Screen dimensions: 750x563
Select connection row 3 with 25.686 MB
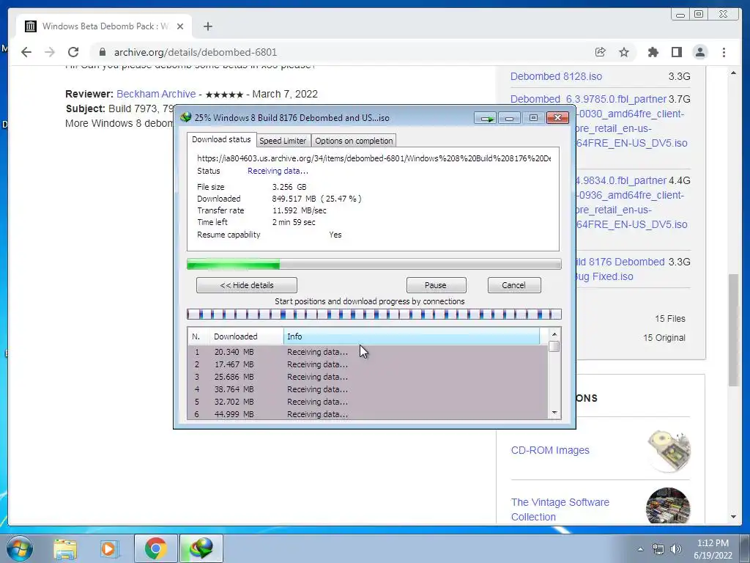pos(368,377)
